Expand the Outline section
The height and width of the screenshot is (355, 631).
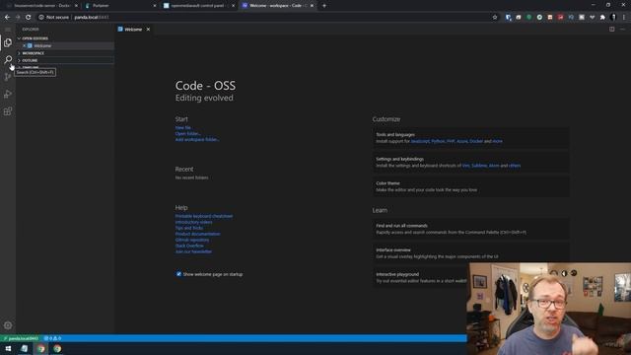tap(65, 60)
